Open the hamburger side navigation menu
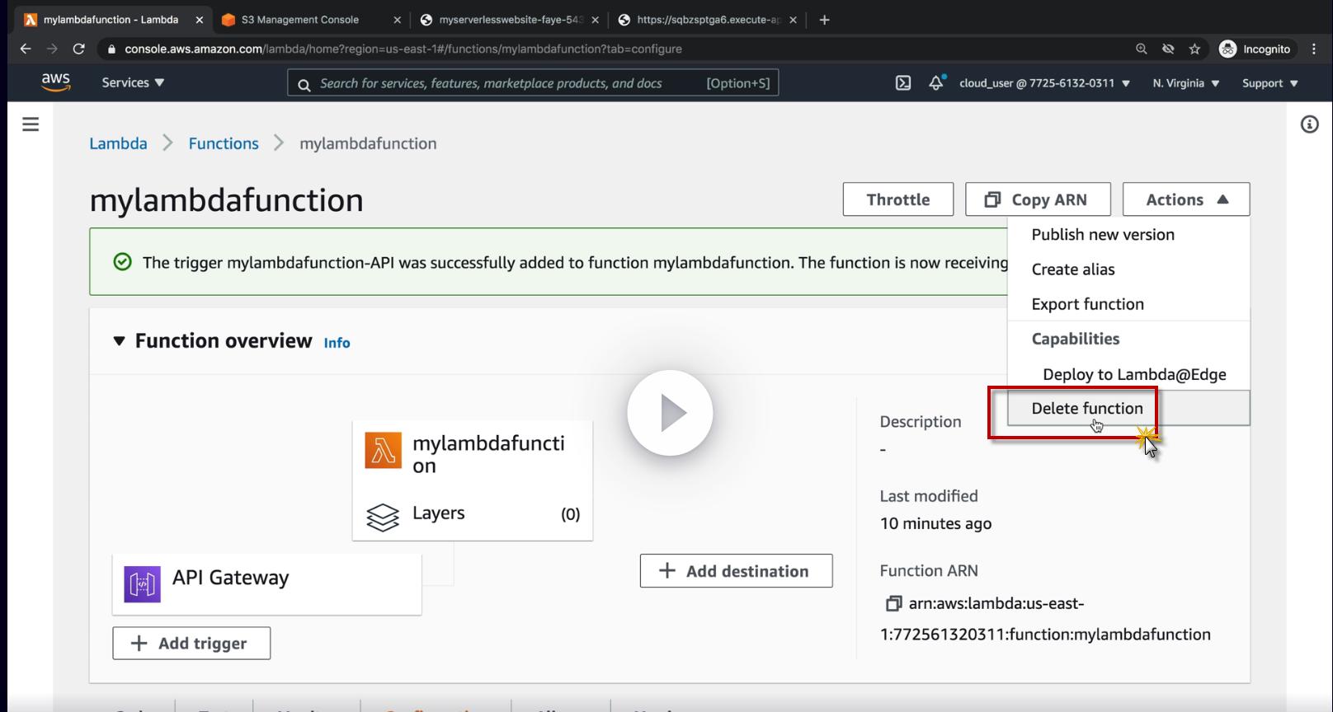This screenshot has width=1333, height=712. 31,124
